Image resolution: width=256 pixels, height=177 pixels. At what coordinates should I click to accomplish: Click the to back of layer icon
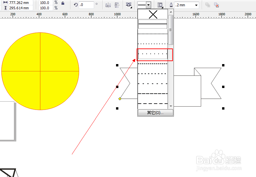(216, 5)
